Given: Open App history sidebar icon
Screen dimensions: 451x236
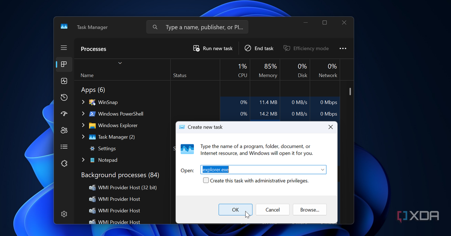Looking at the screenshot, I should (64, 98).
